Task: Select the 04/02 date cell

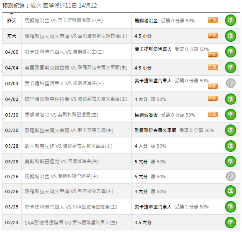Action: (12, 99)
